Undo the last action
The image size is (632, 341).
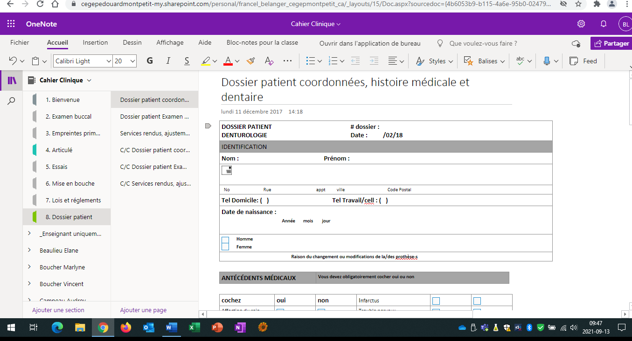click(x=13, y=61)
